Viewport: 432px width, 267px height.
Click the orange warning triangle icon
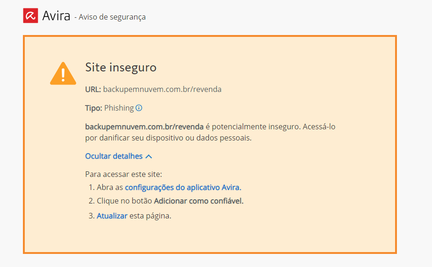(63, 73)
